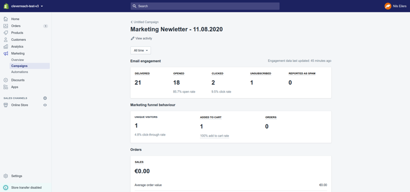Expand the cleverreach-test-v3 store switcher

(27, 6)
